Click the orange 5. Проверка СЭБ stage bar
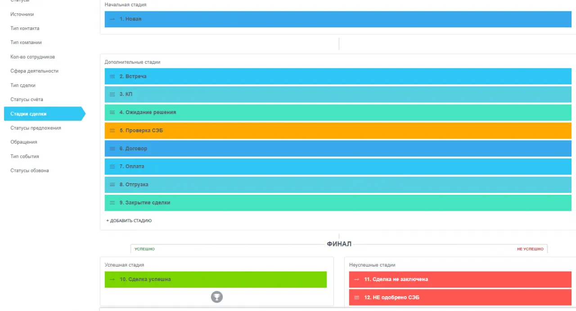576x311 pixels. pos(337,131)
